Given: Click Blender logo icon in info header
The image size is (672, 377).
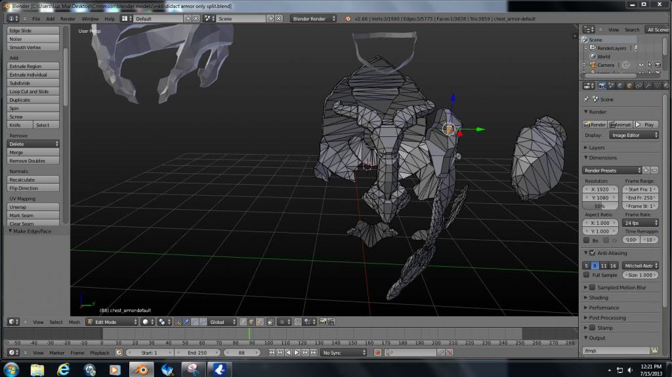Looking at the screenshot, I should click(348, 19).
